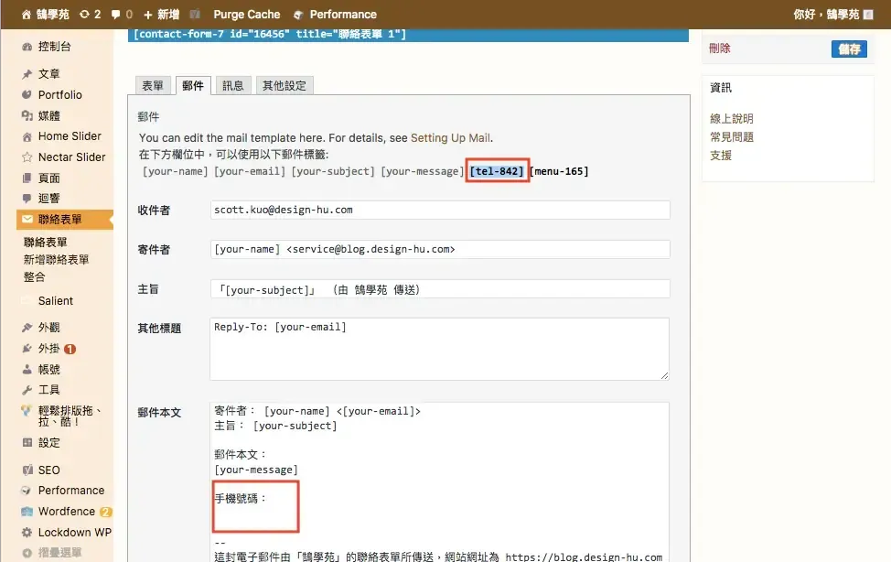Click the 其他標題 headers textarea
The image size is (891, 562).
tap(439, 349)
